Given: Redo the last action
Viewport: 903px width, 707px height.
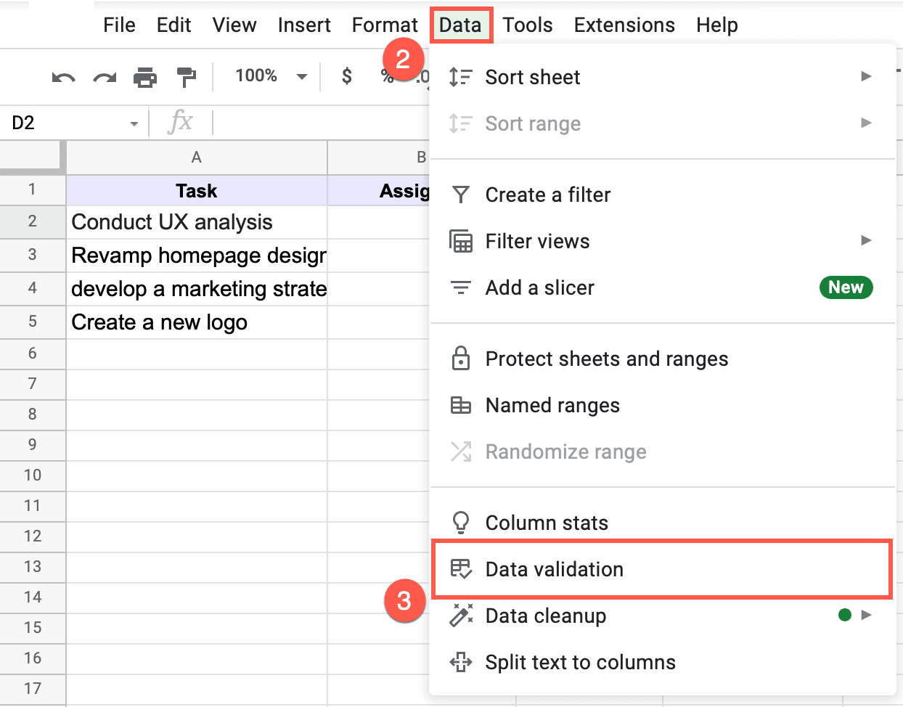Looking at the screenshot, I should (105, 76).
